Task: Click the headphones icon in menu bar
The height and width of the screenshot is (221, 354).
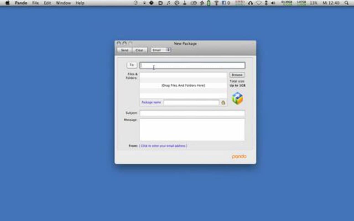Action: tap(251, 3)
